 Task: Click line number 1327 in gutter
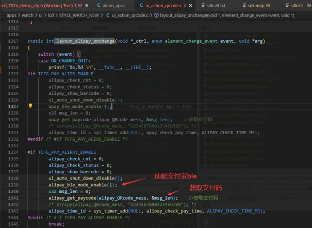click(13, 106)
